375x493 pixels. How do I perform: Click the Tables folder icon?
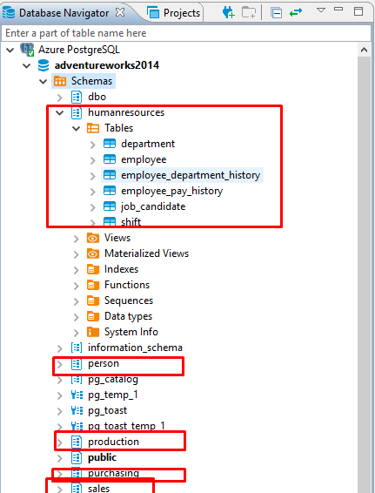pyautogui.click(x=92, y=128)
